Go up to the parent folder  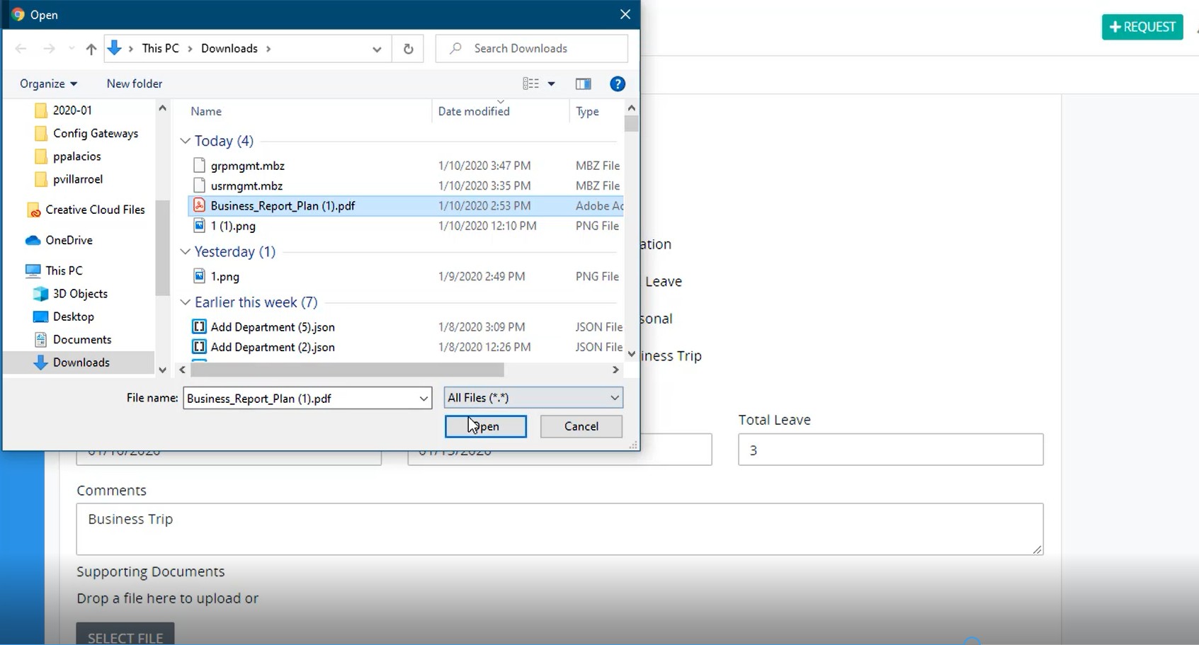pyautogui.click(x=91, y=48)
